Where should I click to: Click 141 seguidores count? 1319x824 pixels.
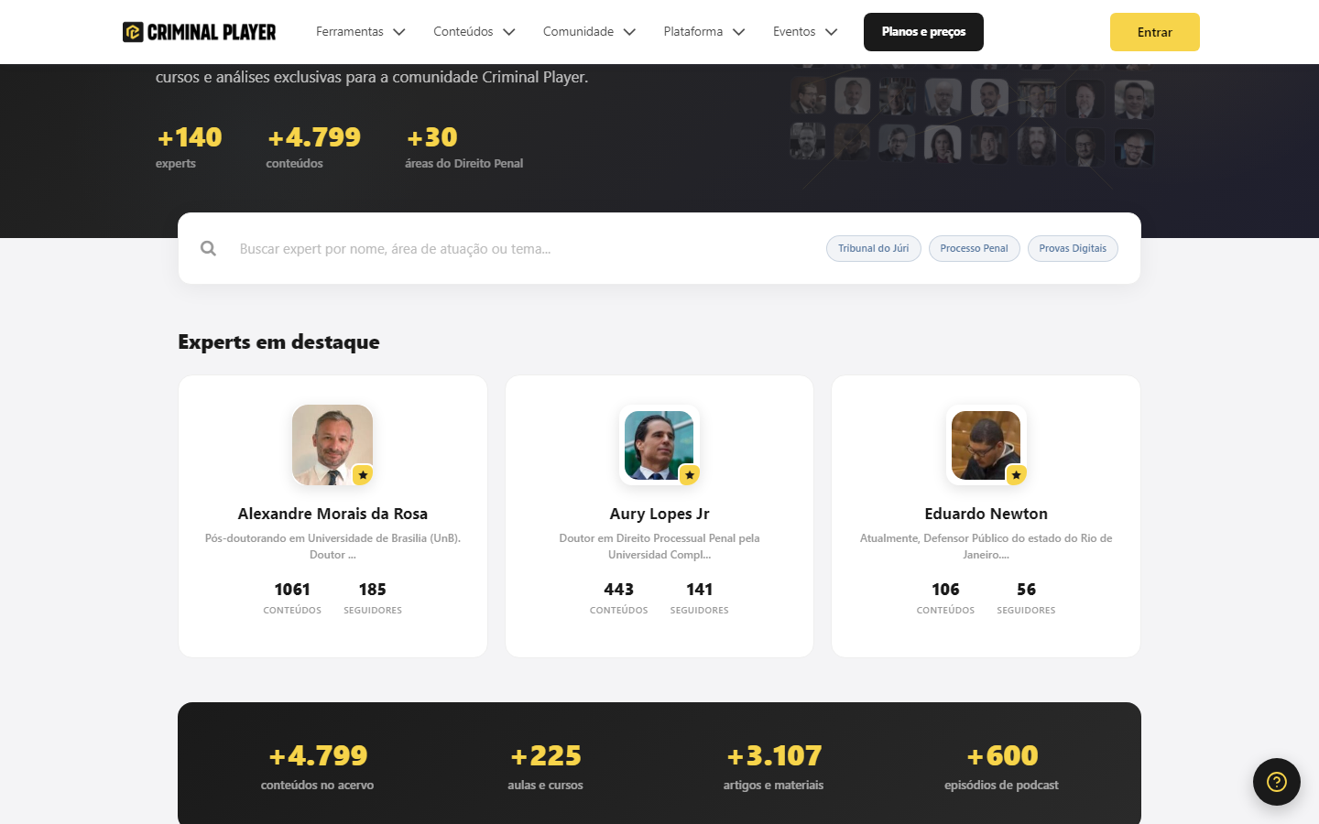click(x=700, y=597)
